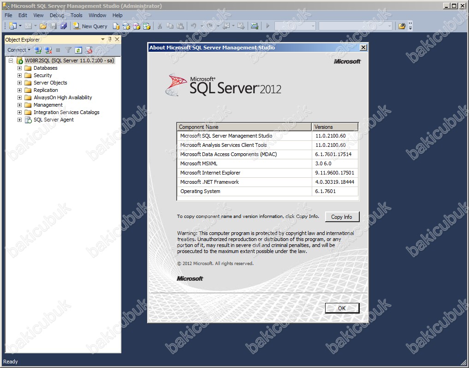Open the first empty combo box in toolbar
The width and height of the screenshot is (469, 368).
coord(295,26)
